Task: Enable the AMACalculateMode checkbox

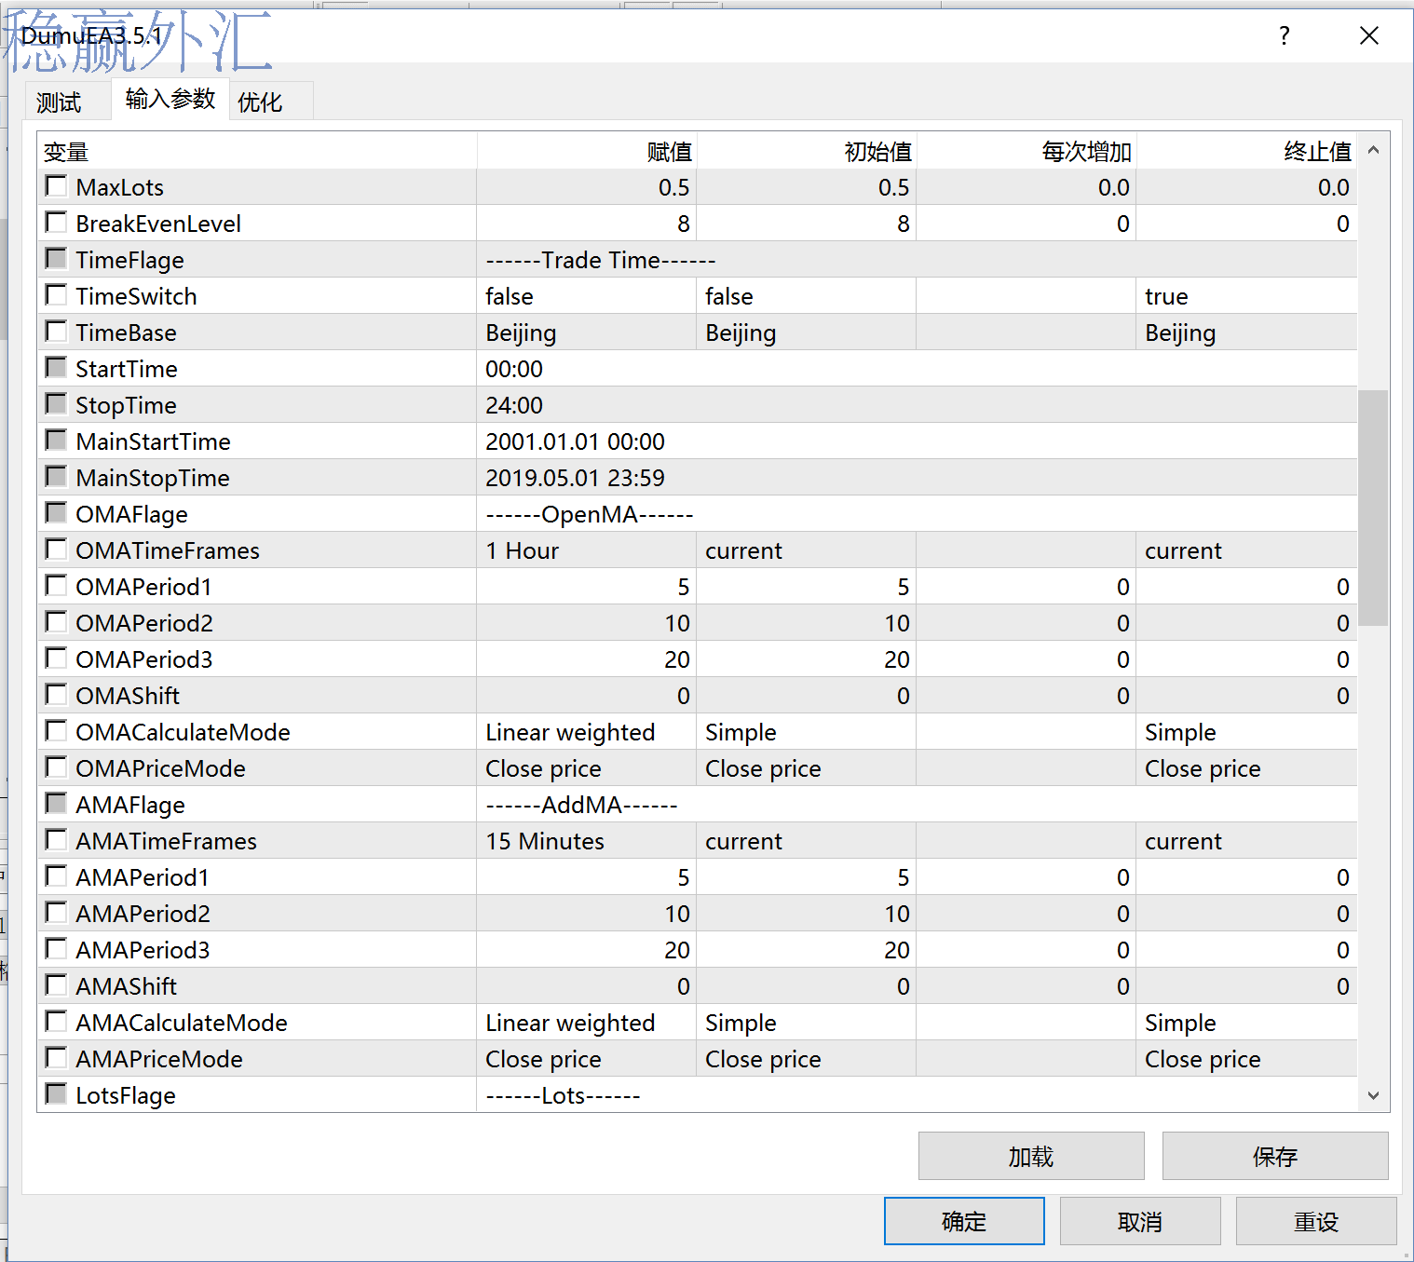Action: click(x=56, y=1022)
